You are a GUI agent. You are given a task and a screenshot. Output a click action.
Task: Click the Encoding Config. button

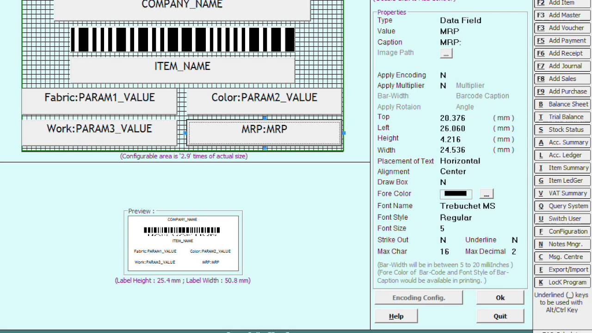[419, 298]
